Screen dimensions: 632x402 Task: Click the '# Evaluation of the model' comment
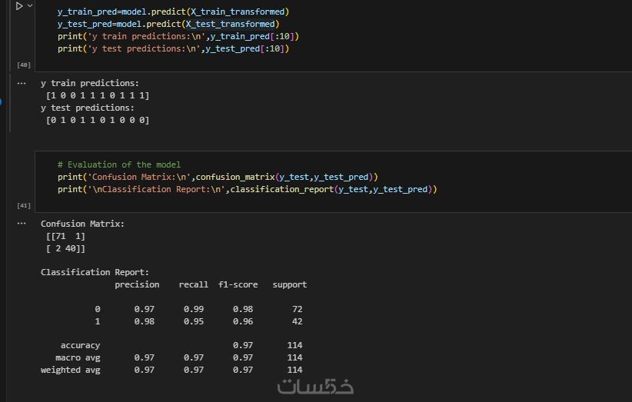tap(118, 164)
